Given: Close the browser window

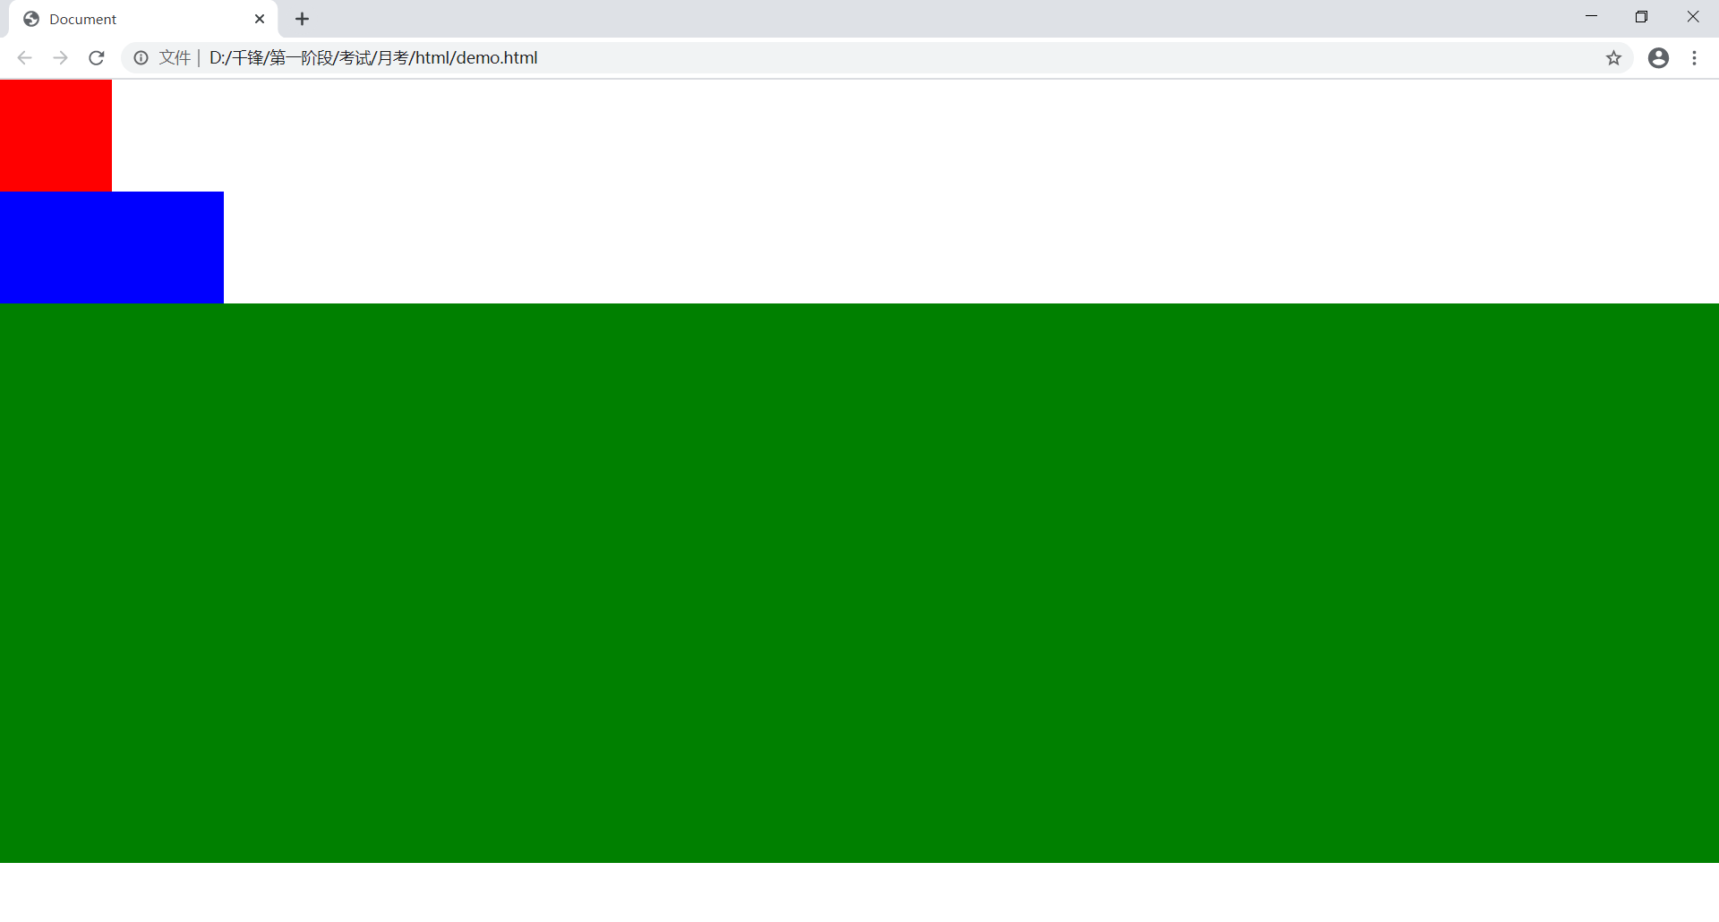Looking at the screenshot, I should click(1692, 17).
